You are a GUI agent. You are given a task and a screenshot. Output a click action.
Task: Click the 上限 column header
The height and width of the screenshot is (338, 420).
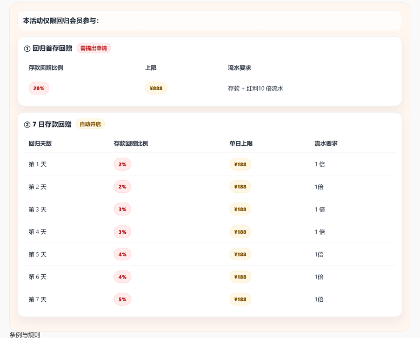pos(151,67)
